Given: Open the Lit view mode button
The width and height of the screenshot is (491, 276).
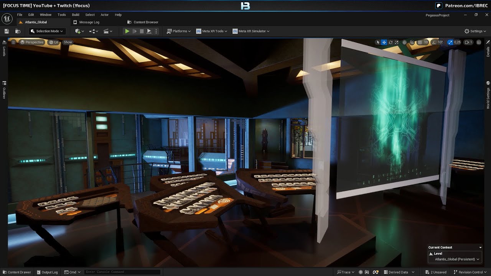Looking at the screenshot, I should [x=54, y=42].
